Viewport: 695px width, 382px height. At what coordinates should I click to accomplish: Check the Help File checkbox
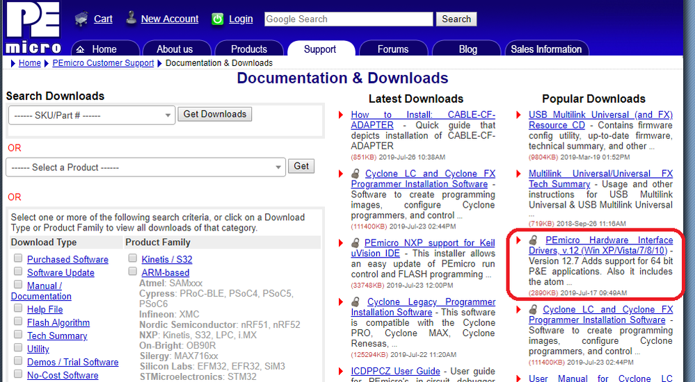[18, 308]
